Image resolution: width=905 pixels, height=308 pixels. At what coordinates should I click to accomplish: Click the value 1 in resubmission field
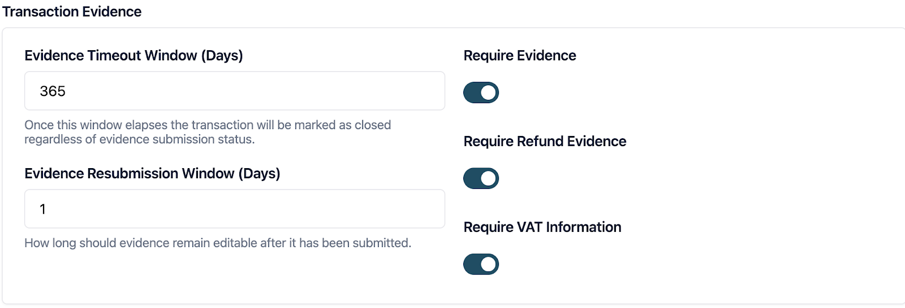(42, 209)
